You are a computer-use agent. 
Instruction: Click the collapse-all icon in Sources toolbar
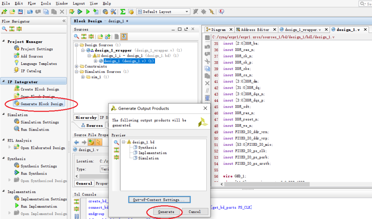click(84, 36)
